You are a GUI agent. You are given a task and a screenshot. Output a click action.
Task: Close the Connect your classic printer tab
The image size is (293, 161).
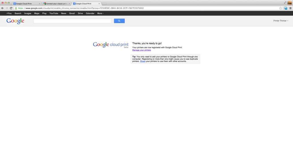(x=69, y=3)
